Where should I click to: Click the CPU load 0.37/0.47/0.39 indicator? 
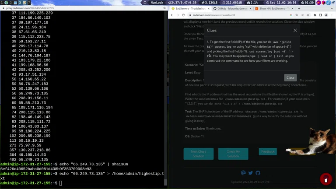point(182,3)
